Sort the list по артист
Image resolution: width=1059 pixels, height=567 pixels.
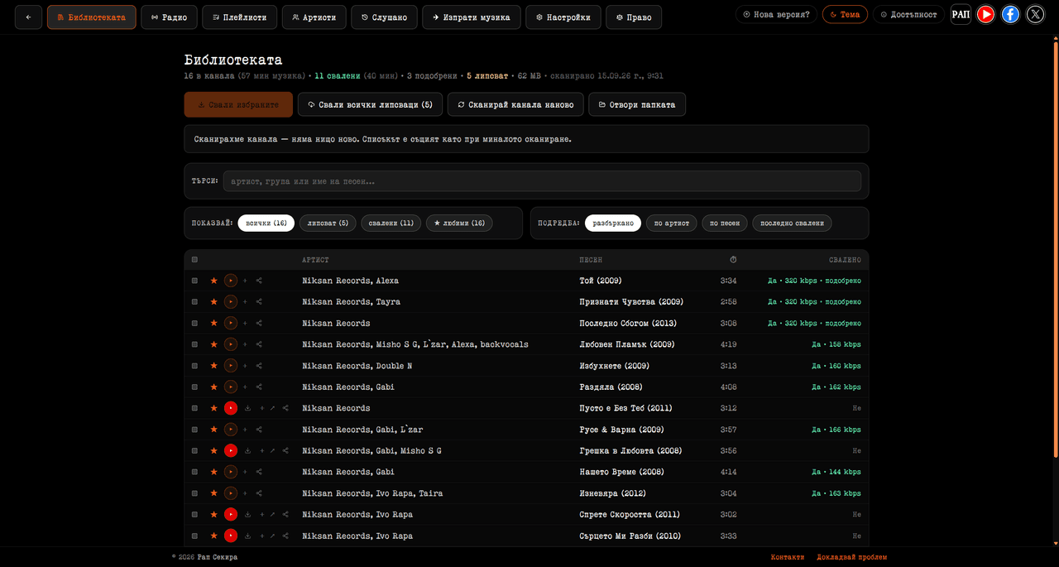pyautogui.click(x=671, y=223)
